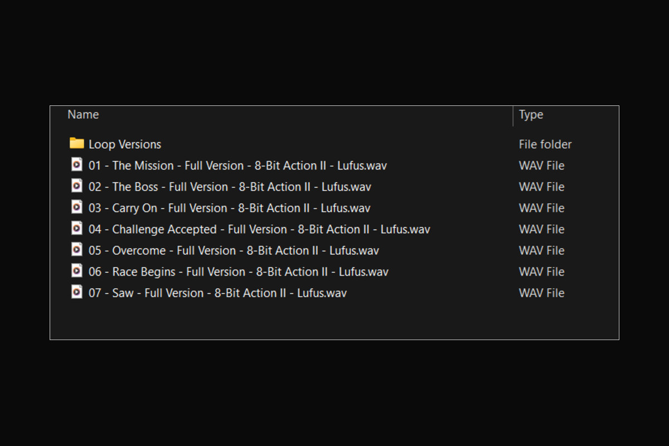Click the icon next to 04 Challenge Accepted

[76, 229]
